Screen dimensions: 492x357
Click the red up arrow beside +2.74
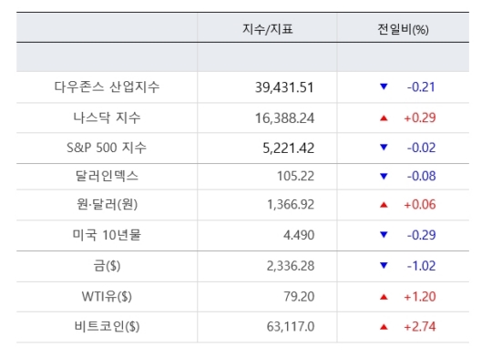pyautogui.click(x=384, y=327)
